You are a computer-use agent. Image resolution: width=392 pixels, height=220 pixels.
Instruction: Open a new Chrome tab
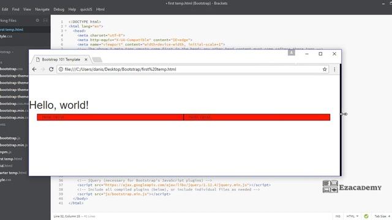[97, 60]
